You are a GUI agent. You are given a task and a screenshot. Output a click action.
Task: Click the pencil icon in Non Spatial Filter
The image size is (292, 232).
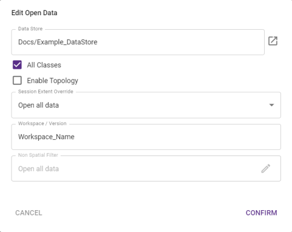click(266, 168)
